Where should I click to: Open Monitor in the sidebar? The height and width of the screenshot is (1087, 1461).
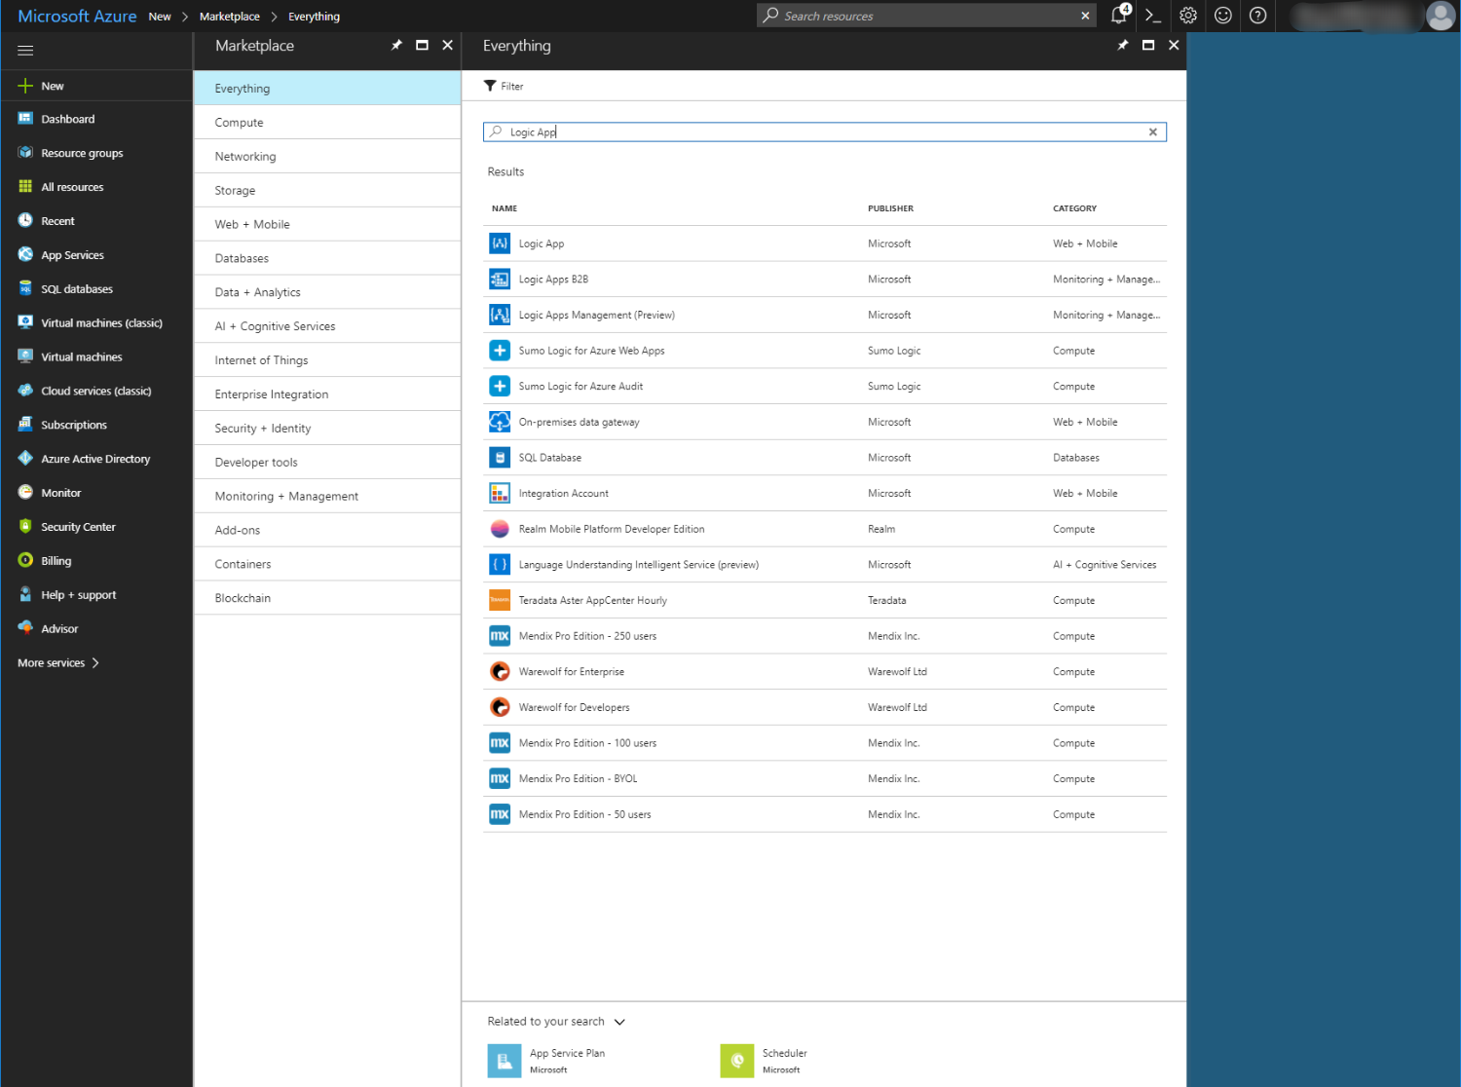[x=96, y=493]
